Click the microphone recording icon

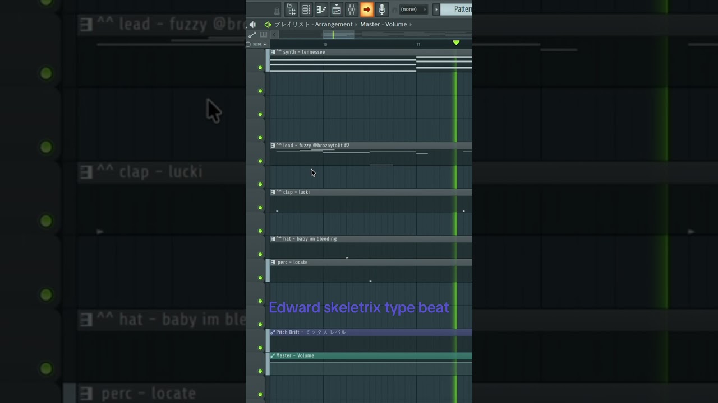click(x=381, y=10)
